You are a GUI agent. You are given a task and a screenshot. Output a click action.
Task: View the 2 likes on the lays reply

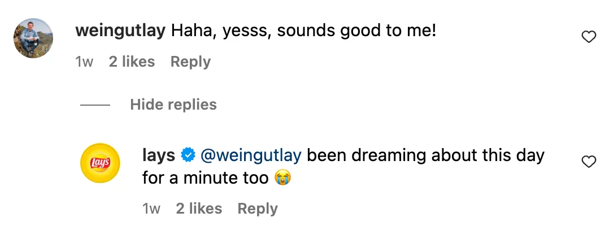click(199, 209)
